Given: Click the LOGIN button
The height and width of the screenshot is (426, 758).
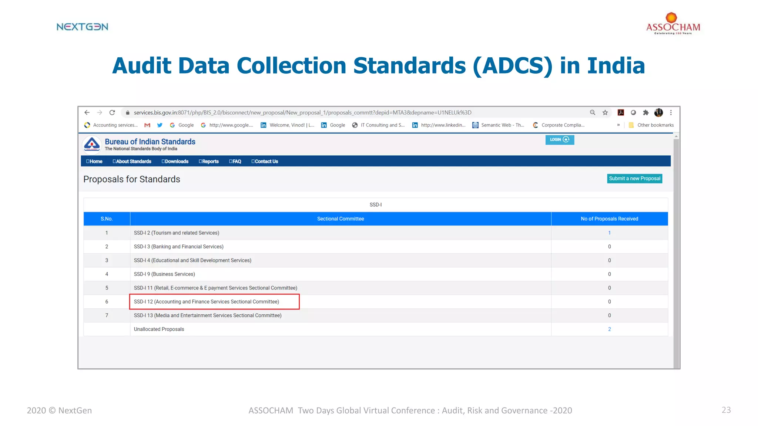Looking at the screenshot, I should [560, 140].
